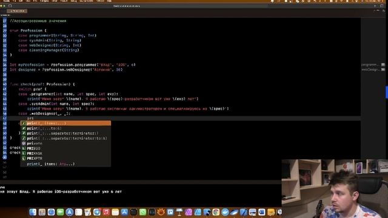388x218 pixels.
Task: Click the document title in the title bar
Action: [127, 6]
